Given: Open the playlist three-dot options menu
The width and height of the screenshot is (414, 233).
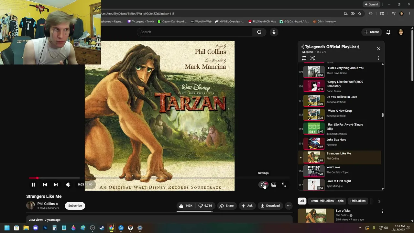Looking at the screenshot, I should [x=378, y=58].
